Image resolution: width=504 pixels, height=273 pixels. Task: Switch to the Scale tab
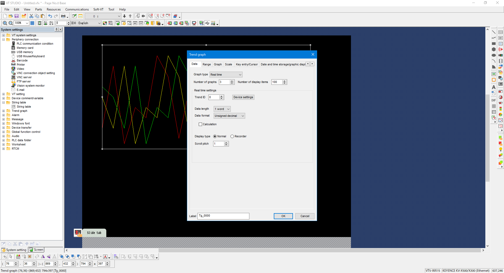point(228,64)
